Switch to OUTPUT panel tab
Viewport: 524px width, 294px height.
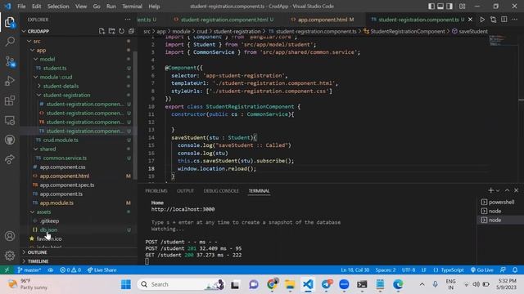tap(185, 191)
